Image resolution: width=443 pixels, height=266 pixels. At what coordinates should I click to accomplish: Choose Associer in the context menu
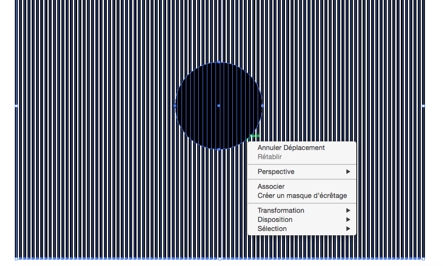click(271, 186)
